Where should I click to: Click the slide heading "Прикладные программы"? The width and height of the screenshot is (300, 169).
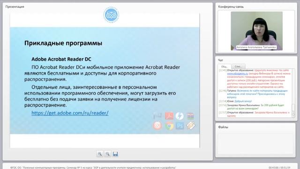[x=63, y=43]
